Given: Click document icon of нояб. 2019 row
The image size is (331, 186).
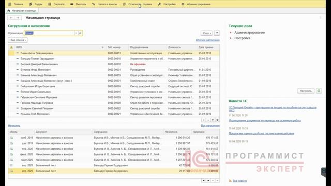Looking at the screenshot, I should pyautogui.click(x=11, y=138).
